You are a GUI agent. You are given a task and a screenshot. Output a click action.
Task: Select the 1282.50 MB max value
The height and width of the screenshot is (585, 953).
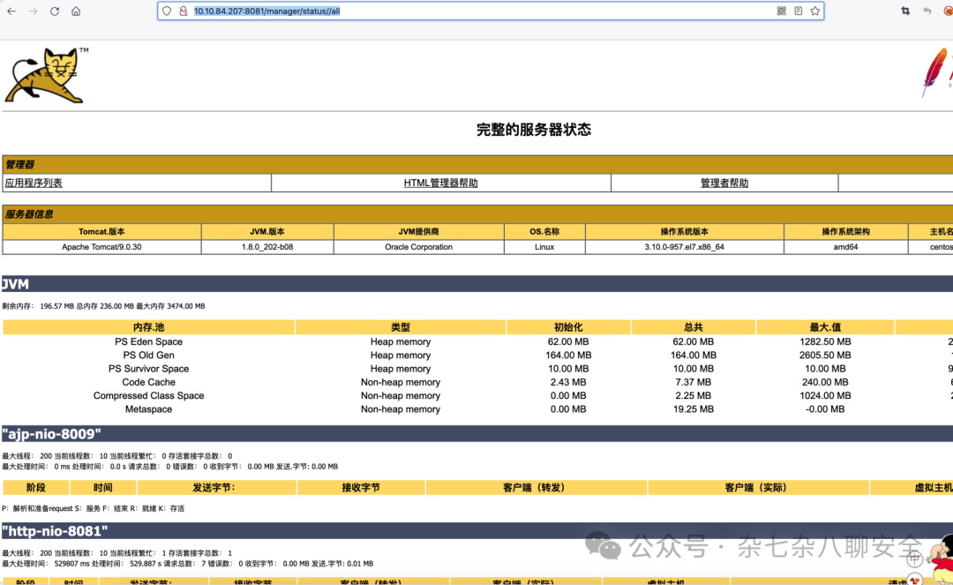coord(825,342)
